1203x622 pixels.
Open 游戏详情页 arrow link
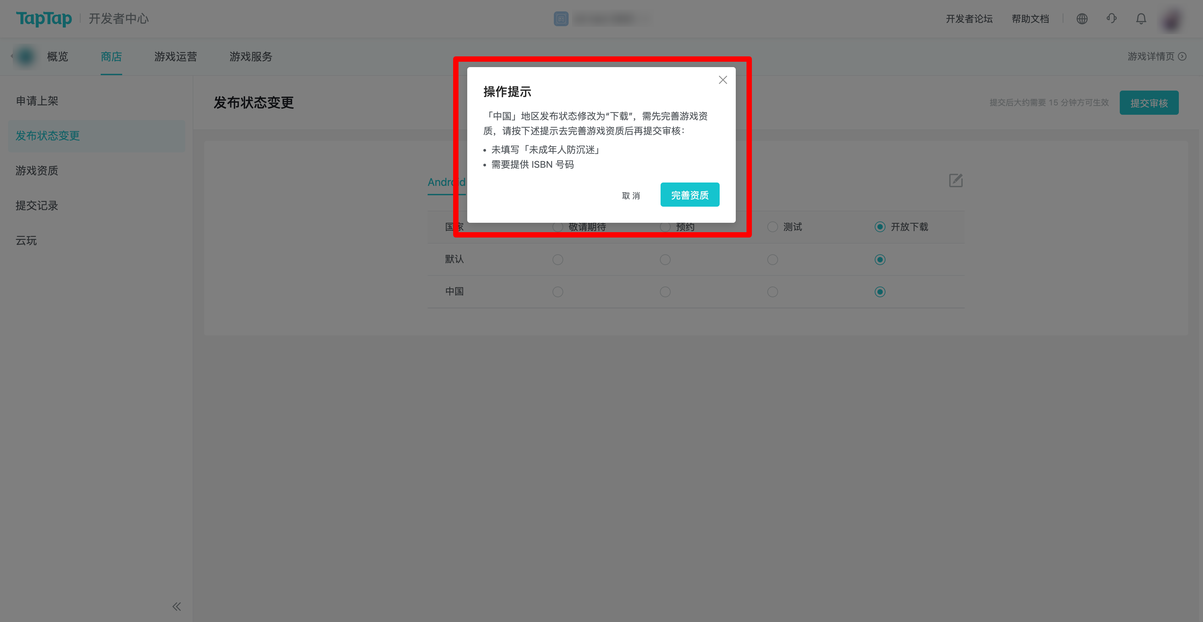pyautogui.click(x=1157, y=56)
